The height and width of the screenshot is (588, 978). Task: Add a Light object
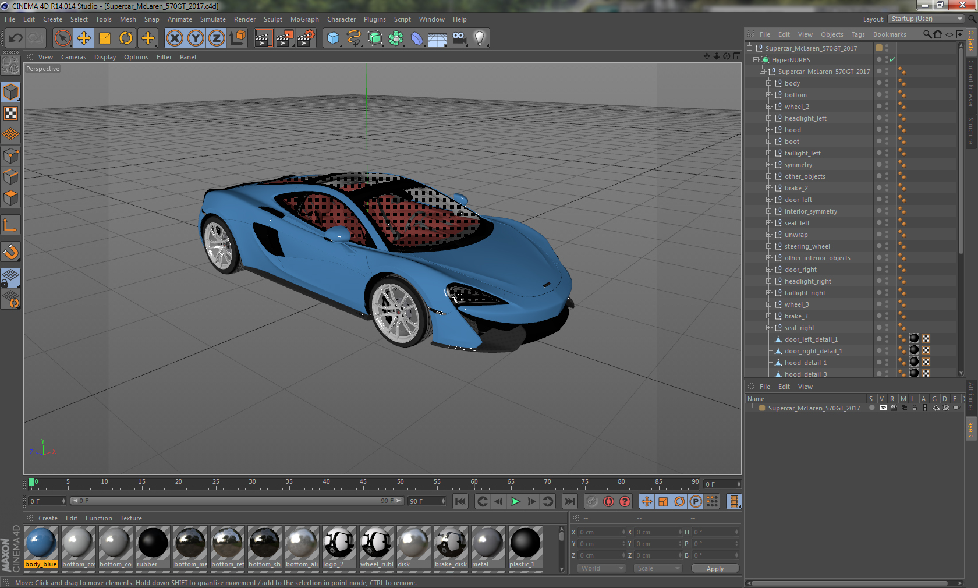click(x=480, y=38)
